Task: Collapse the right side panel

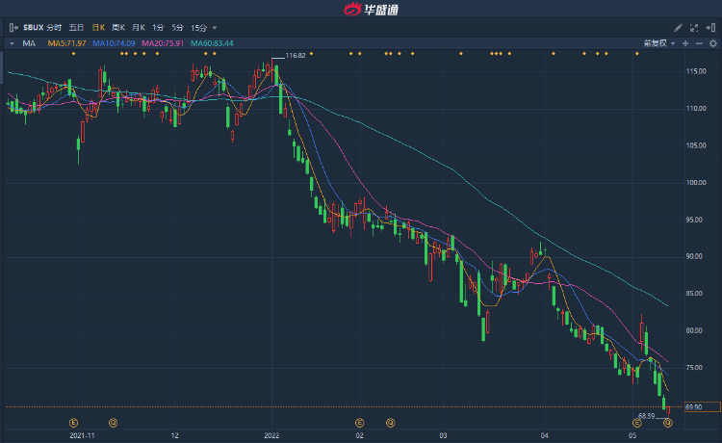Action: pyautogui.click(x=711, y=28)
